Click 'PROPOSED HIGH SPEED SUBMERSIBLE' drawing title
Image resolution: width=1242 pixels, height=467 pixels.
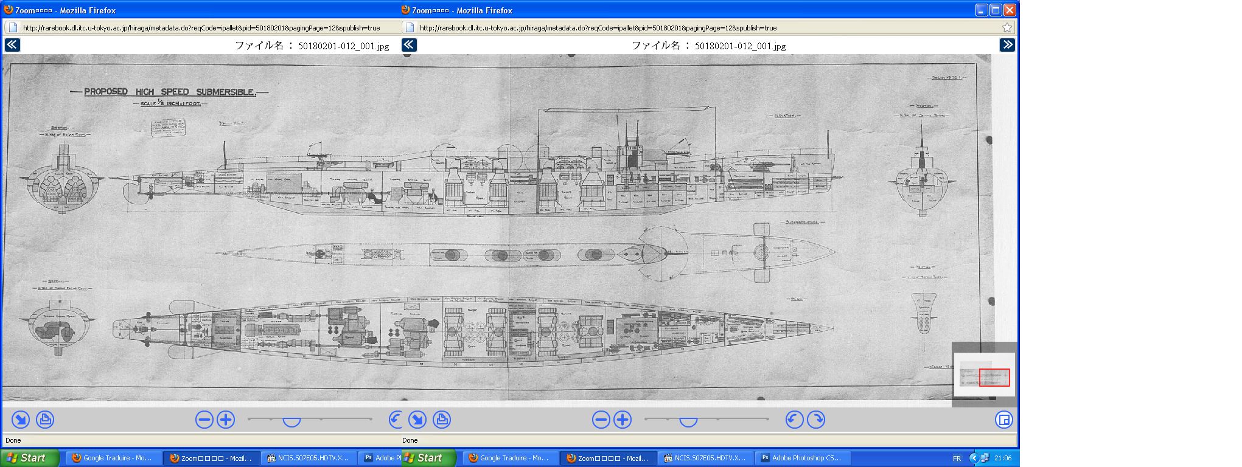[169, 92]
